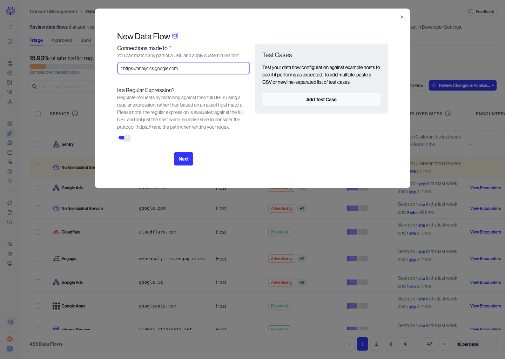Go to previous page with chevron arrow
505x359 pixels.
pyautogui.click(x=349, y=344)
